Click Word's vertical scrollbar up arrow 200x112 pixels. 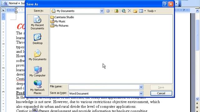[197, 11]
